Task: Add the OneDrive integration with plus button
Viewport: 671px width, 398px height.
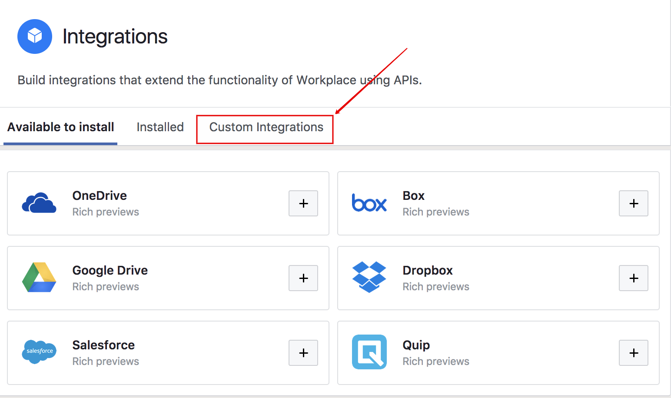Action: (303, 203)
